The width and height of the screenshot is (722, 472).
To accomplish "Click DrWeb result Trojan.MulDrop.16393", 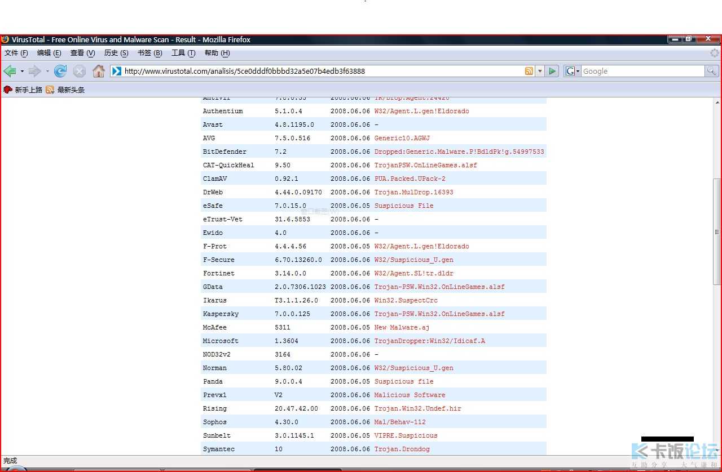I will [414, 192].
